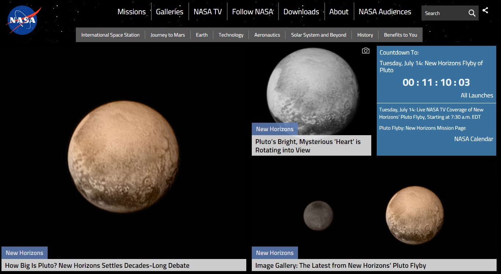
Task: Open the share icon menu
Action: coord(485,11)
